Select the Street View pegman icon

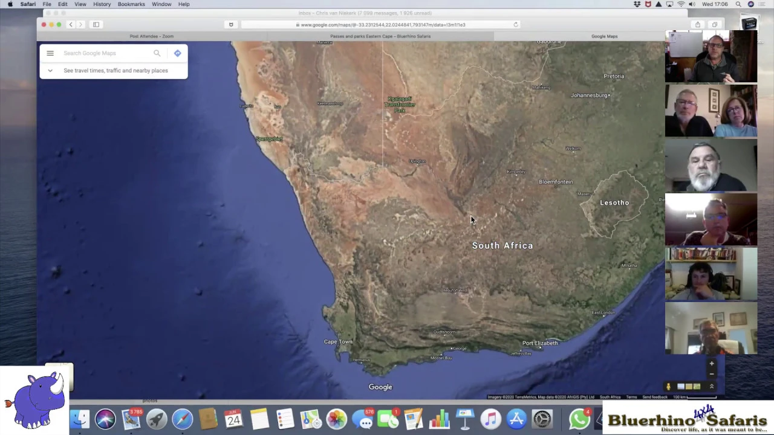(668, 387)
